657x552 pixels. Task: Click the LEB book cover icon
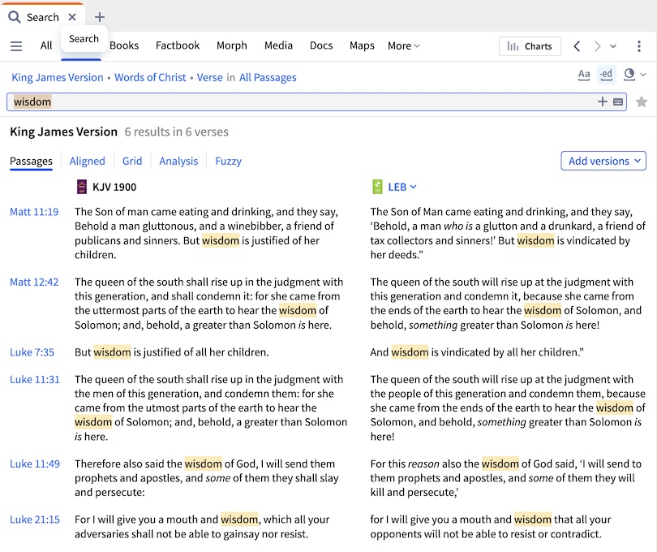pos(377,187)
